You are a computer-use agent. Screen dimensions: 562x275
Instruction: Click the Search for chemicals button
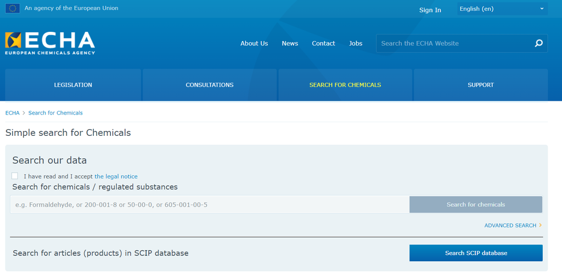click(476, 204)
